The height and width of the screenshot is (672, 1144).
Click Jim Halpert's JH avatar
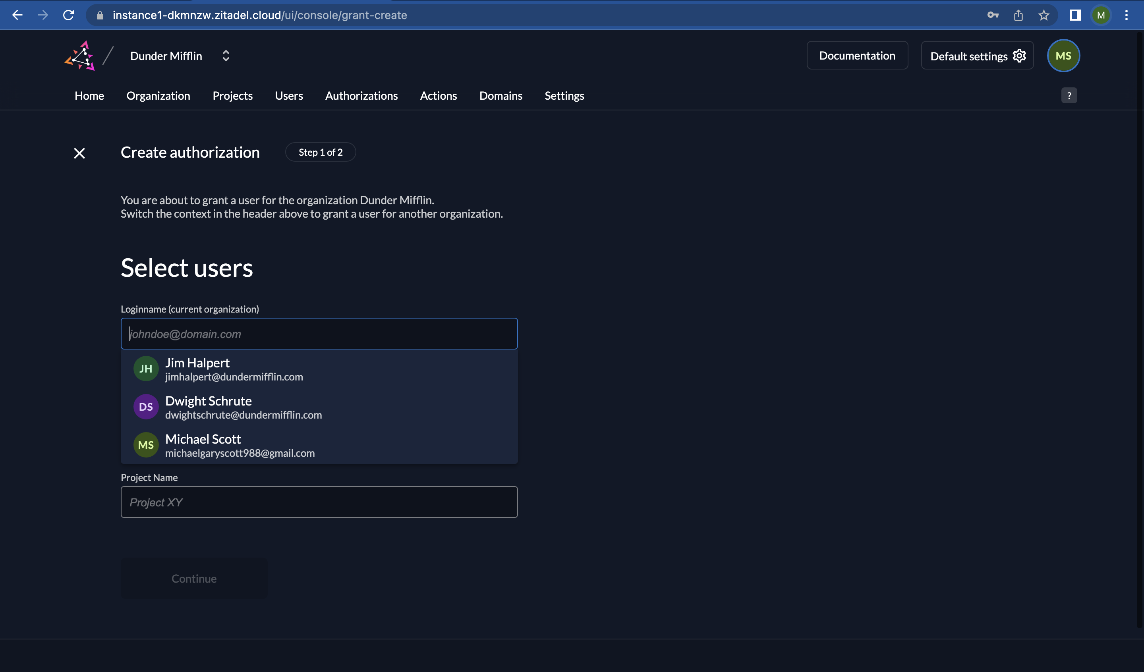tap(146, 368)
